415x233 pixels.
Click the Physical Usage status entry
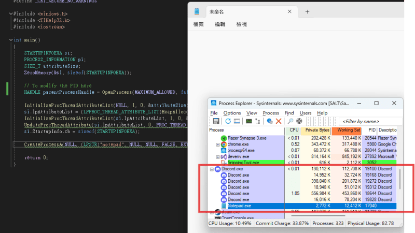pos(370,224)
